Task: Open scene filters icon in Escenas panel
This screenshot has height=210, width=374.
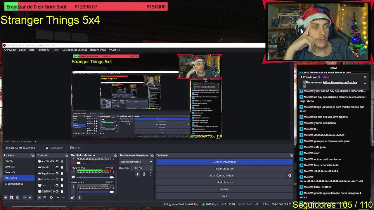Action: [18, 197]
